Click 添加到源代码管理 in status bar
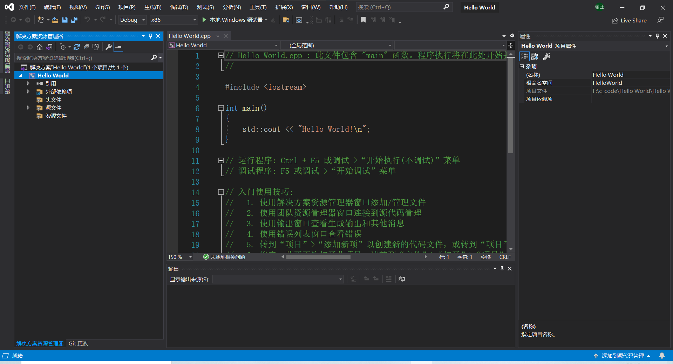Image resolution: width=673 pixels, height=364 pixels. coord(623,356)
